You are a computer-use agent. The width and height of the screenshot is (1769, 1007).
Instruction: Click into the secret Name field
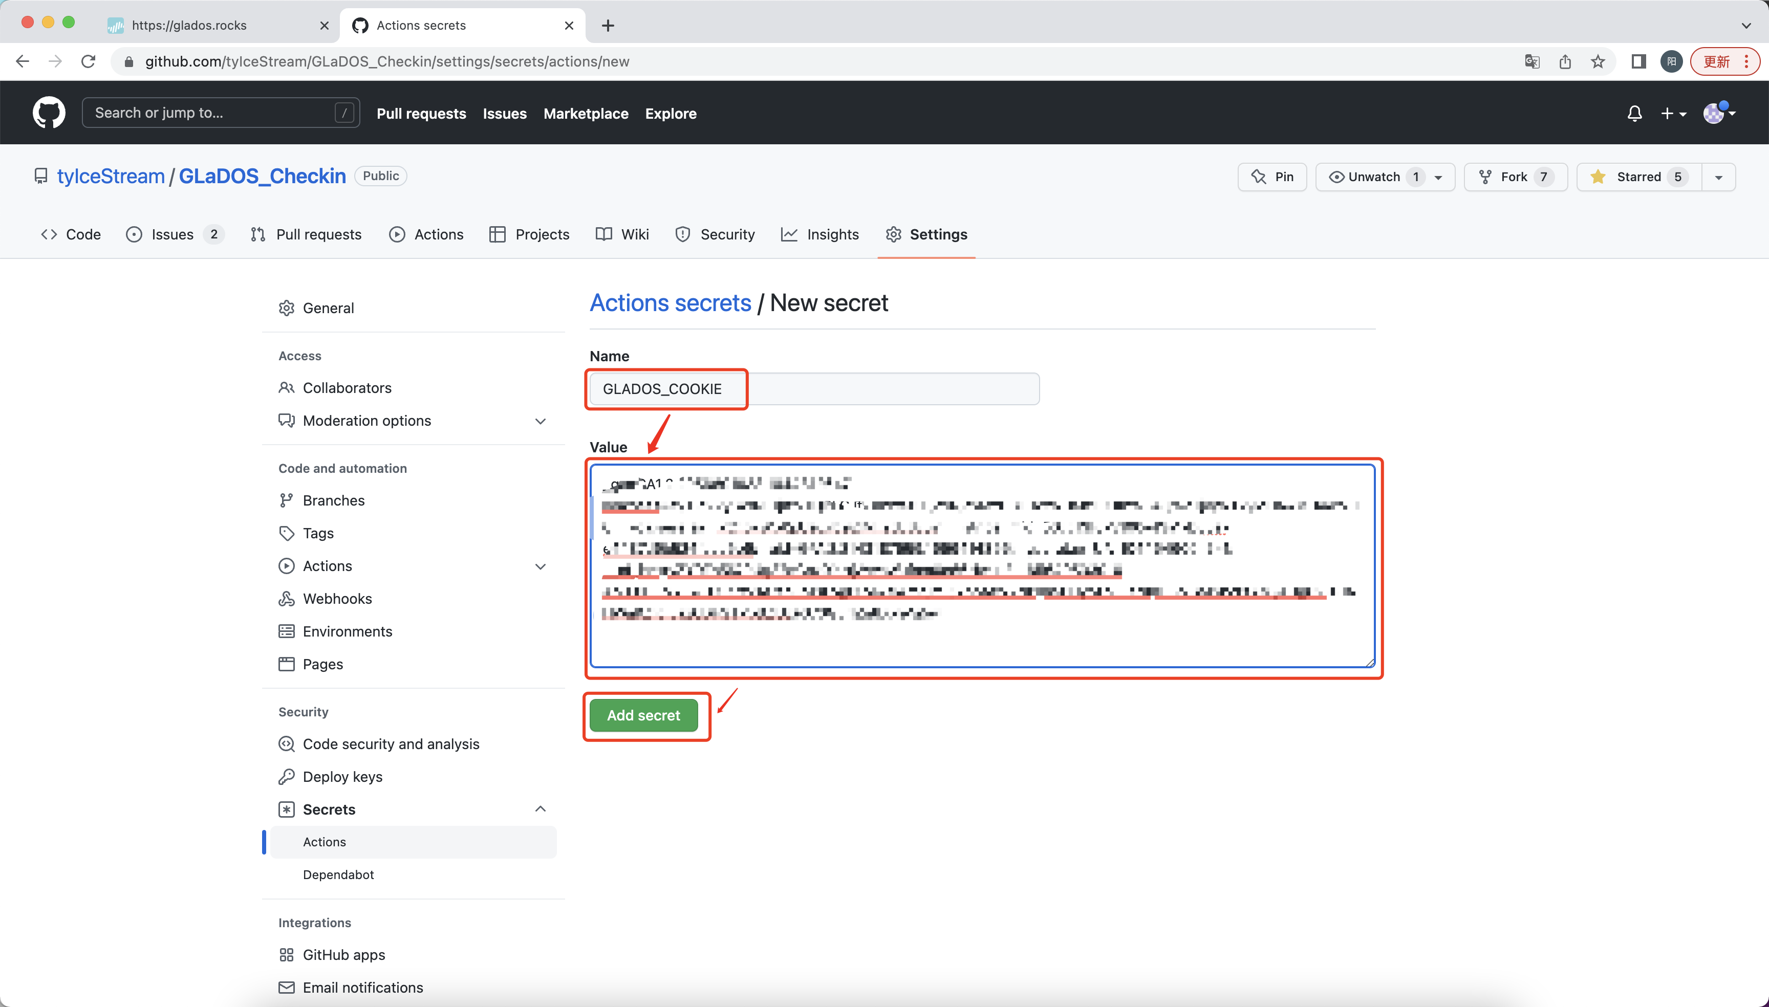tap(813, 389)
